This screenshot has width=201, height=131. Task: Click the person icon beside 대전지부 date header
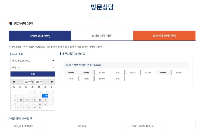pos(67,65)
